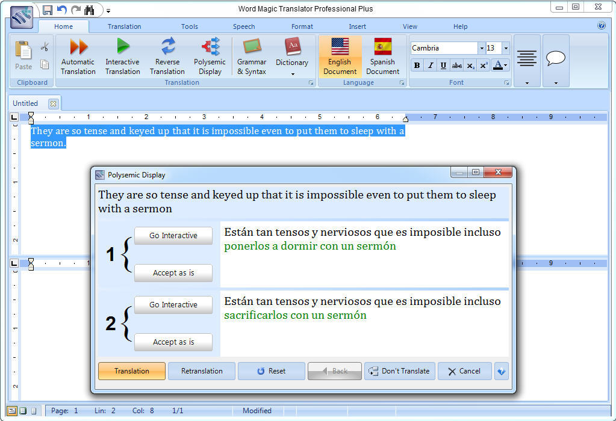Toggle Underline formatting

[443, 66]
